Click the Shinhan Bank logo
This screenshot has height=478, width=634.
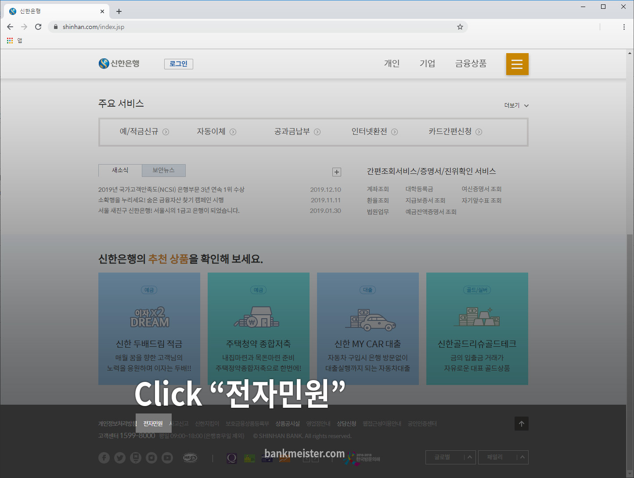(x=119, y=64)
